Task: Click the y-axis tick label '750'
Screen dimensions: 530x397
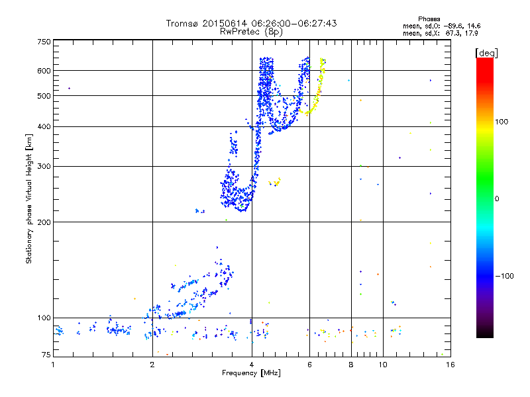Action: (44, 42)
